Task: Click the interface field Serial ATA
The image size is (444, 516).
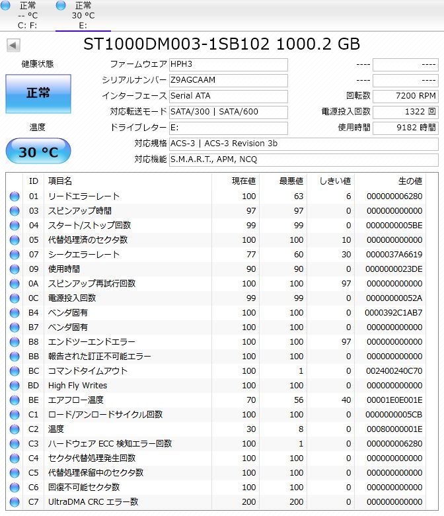Action: [229, 96]
